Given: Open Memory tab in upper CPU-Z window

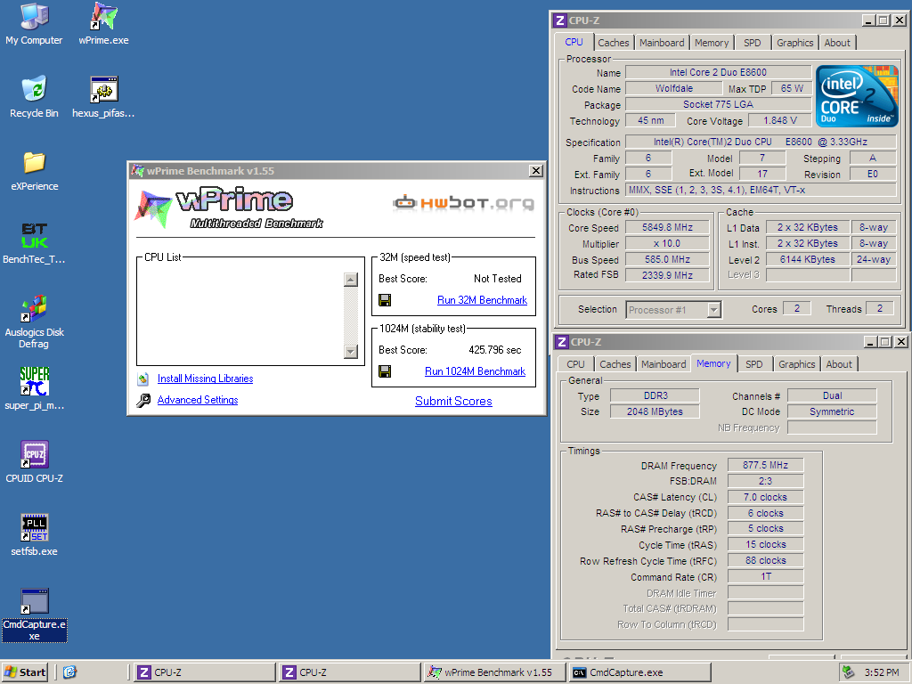Looking at the screenshot, I should [x=712, y=43].
